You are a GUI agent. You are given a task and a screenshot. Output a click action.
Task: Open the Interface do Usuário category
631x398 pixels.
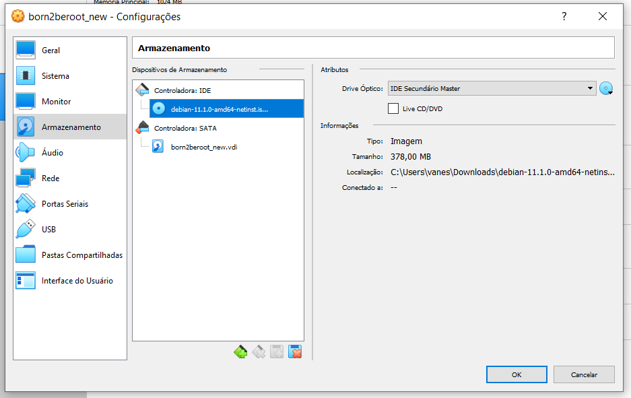[70, 281]
